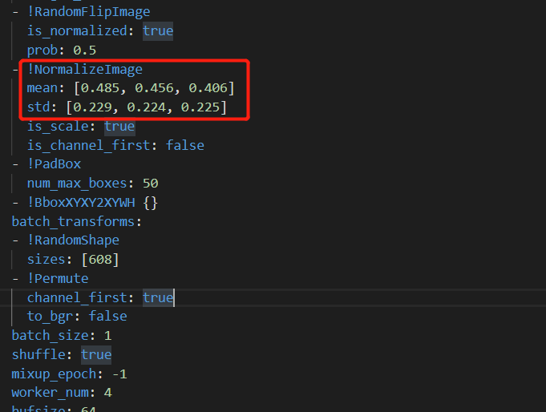This screenshot has height=412, width=546.
Task: Click the sizes key
Action: [47, 260]
